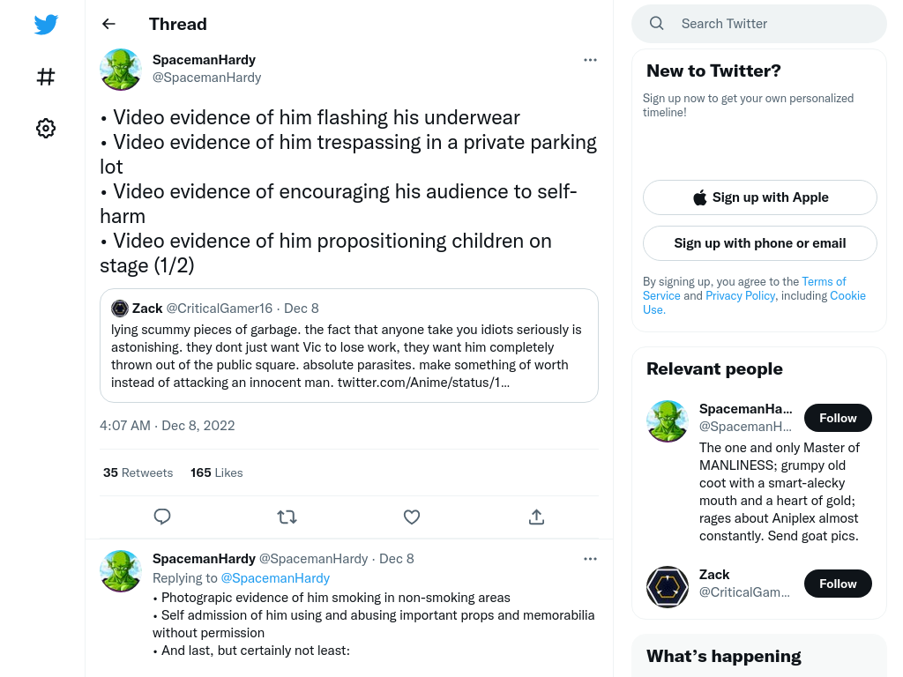Screen dimensions: 903x677
Task: Sign up with phone or email
Action: click(x=760, y=243)
